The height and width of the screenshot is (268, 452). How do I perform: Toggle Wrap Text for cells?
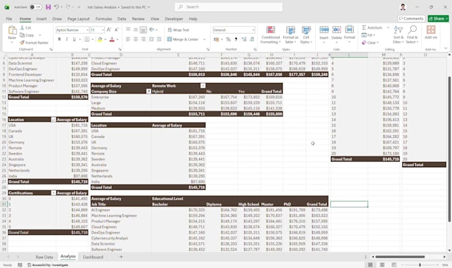pos(178,30)
